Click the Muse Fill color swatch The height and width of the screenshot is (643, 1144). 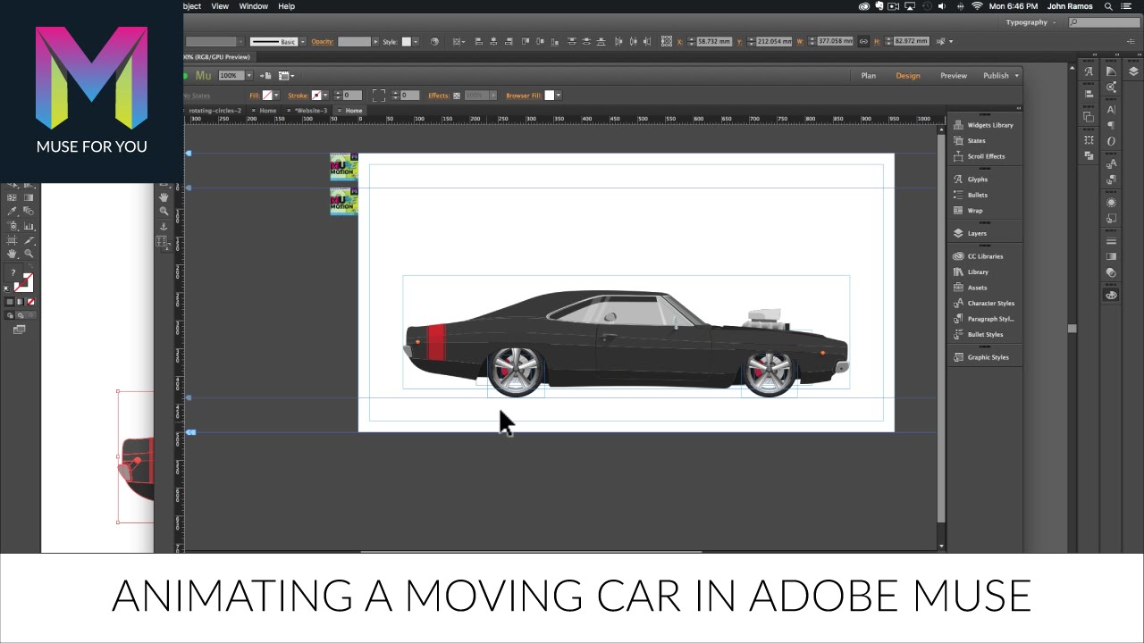tap(267, 96)
